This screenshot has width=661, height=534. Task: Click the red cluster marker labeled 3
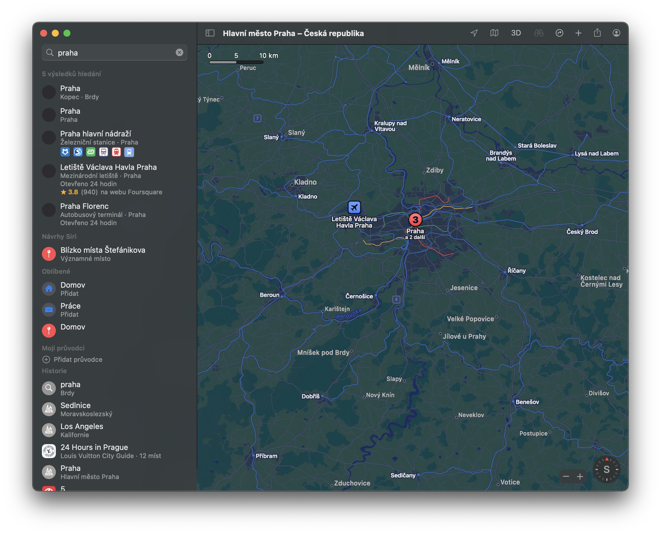click(x=415, y=220)
